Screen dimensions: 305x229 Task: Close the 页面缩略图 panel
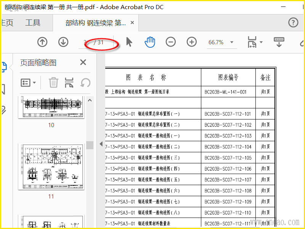coord(83,62)
